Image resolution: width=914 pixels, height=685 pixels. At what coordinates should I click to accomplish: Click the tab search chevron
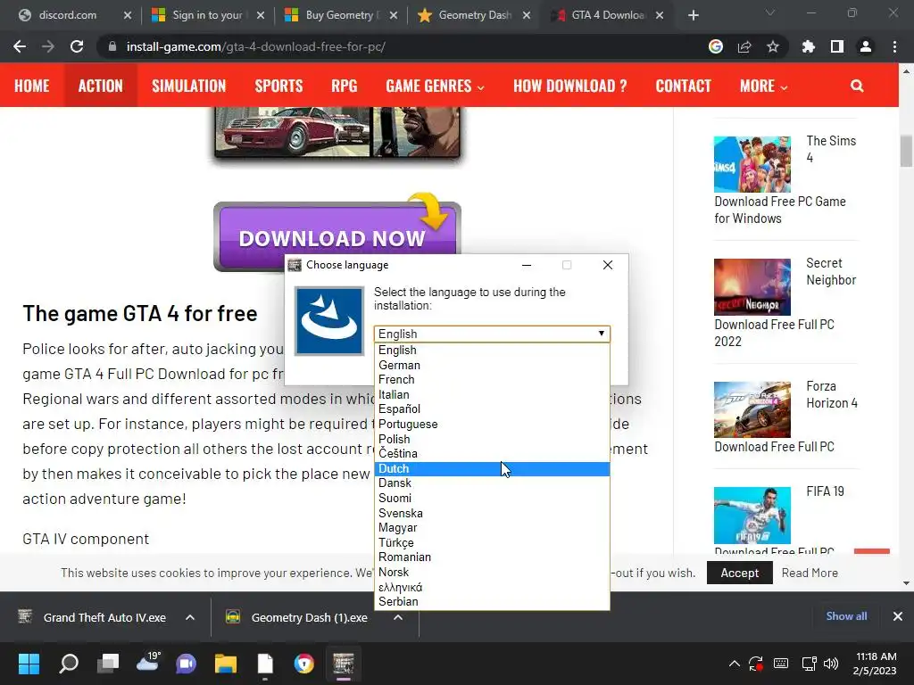click(x=770, y=12)
